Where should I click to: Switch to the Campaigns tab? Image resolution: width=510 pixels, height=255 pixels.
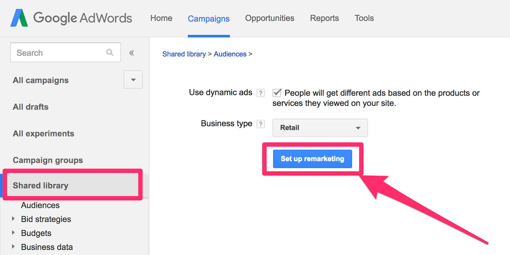click(209, 19)
